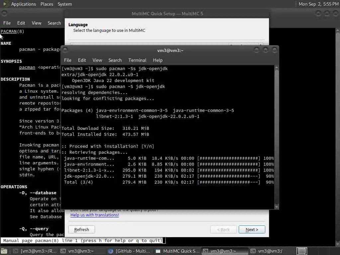Viewport: 340px width, 255px height.
Task: Open the Applications menu in the top panel
Action: 24,4
